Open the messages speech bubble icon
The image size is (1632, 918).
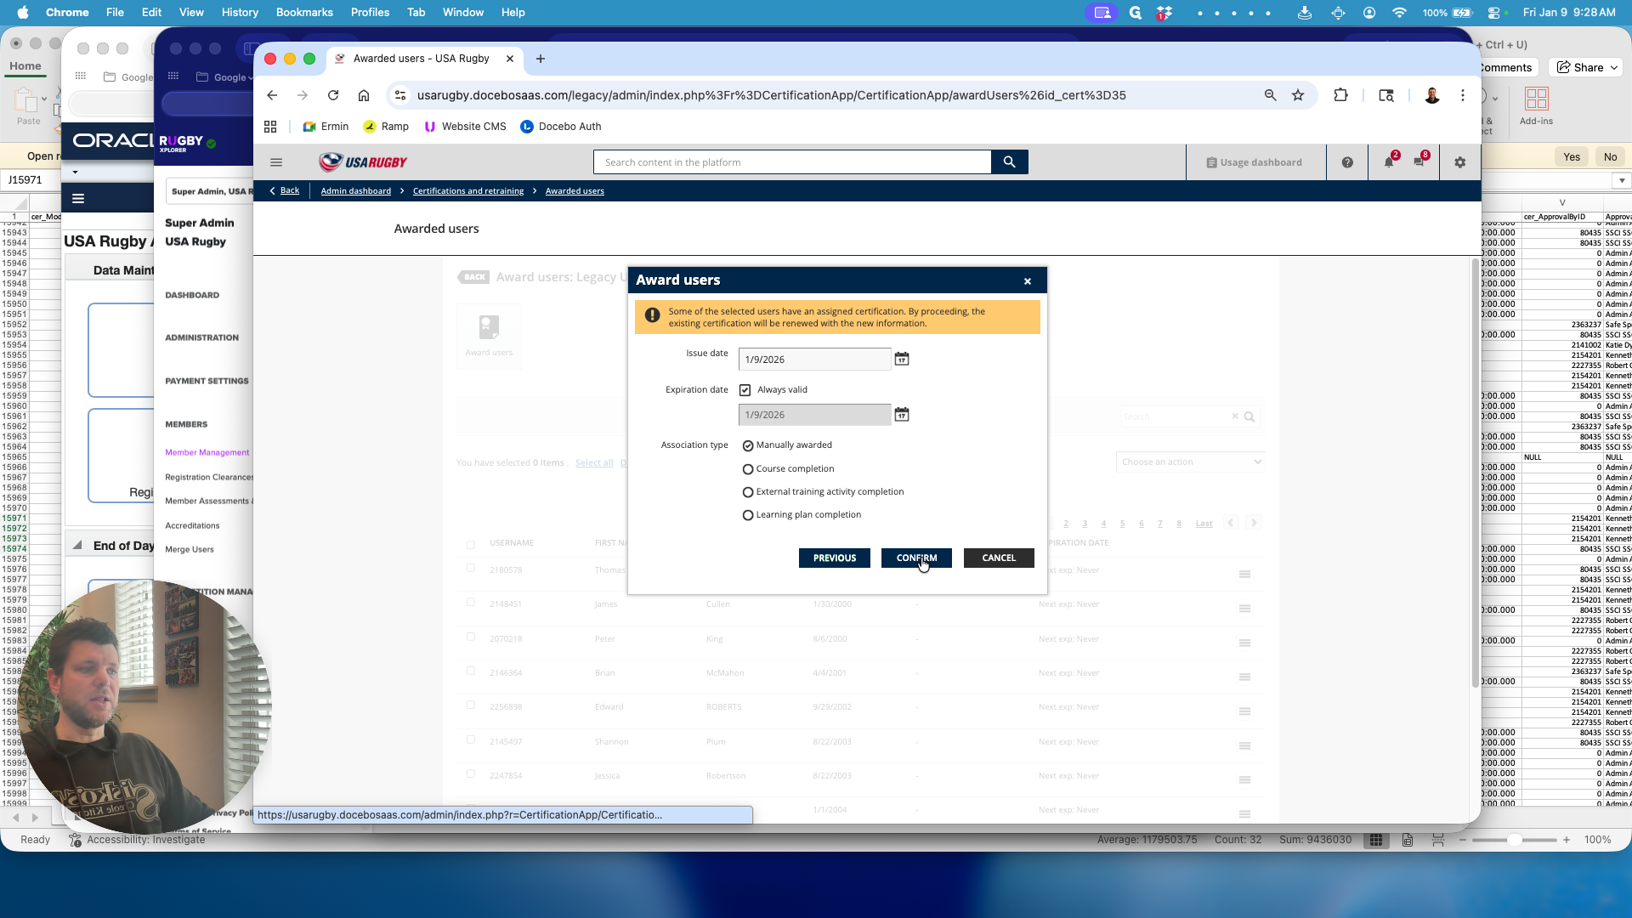(1419, 162)
